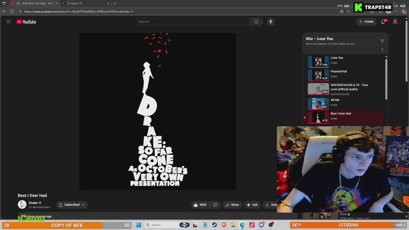Open the tab actions menu icon
This screenshot has width=409, height=230.
[4, 4]
